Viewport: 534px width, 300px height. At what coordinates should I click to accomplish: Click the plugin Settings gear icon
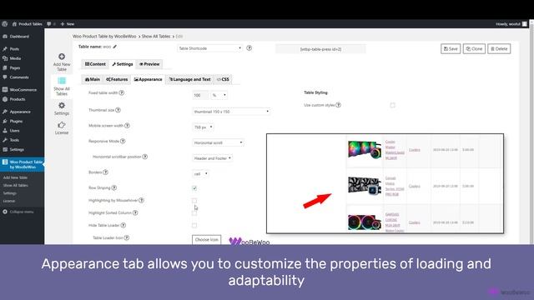tap(62, 106)
